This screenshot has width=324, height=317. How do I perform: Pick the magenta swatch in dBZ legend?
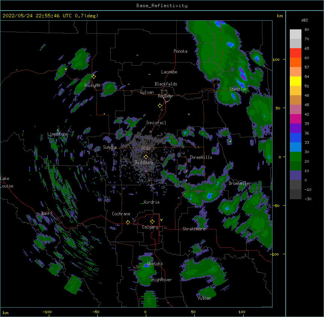point(295,119)
